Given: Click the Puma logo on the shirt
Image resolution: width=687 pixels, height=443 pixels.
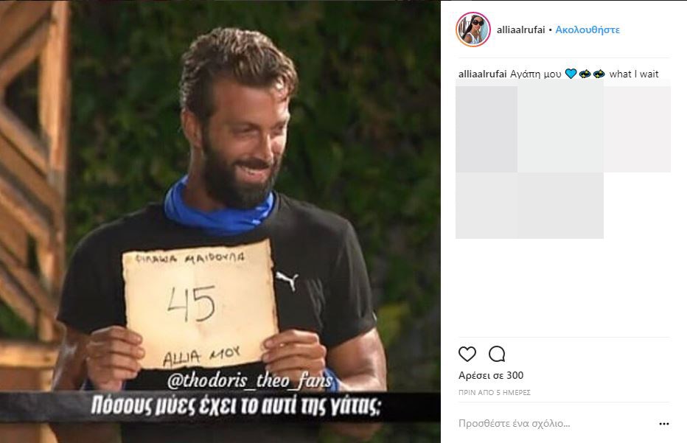Looking at the screenshot, I should 287,280.
